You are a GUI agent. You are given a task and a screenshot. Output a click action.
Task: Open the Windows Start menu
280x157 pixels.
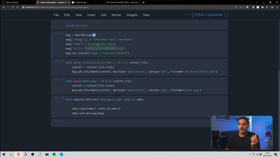(x=4, y=154)
